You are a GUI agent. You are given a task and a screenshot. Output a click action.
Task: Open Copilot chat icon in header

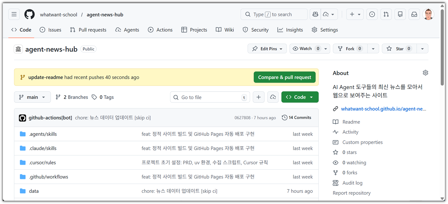coord(315,14)
